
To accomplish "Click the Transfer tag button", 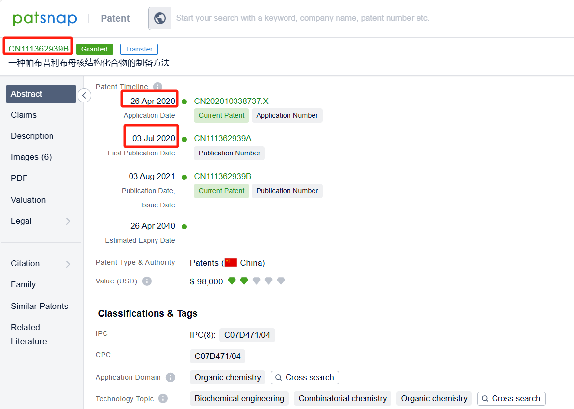I will [x=139, y=49].
